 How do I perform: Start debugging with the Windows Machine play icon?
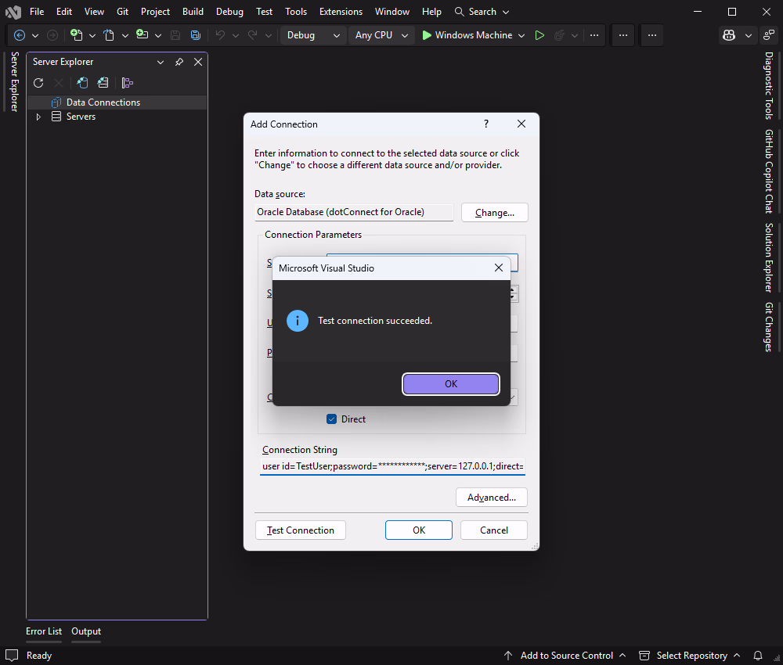[x=426, y=35]
